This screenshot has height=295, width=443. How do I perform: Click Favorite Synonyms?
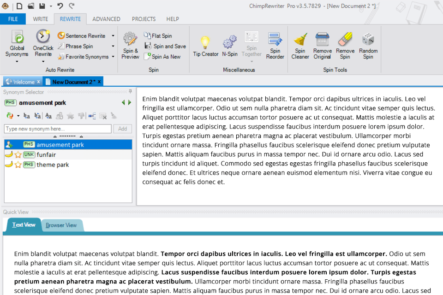coord(83,56)
